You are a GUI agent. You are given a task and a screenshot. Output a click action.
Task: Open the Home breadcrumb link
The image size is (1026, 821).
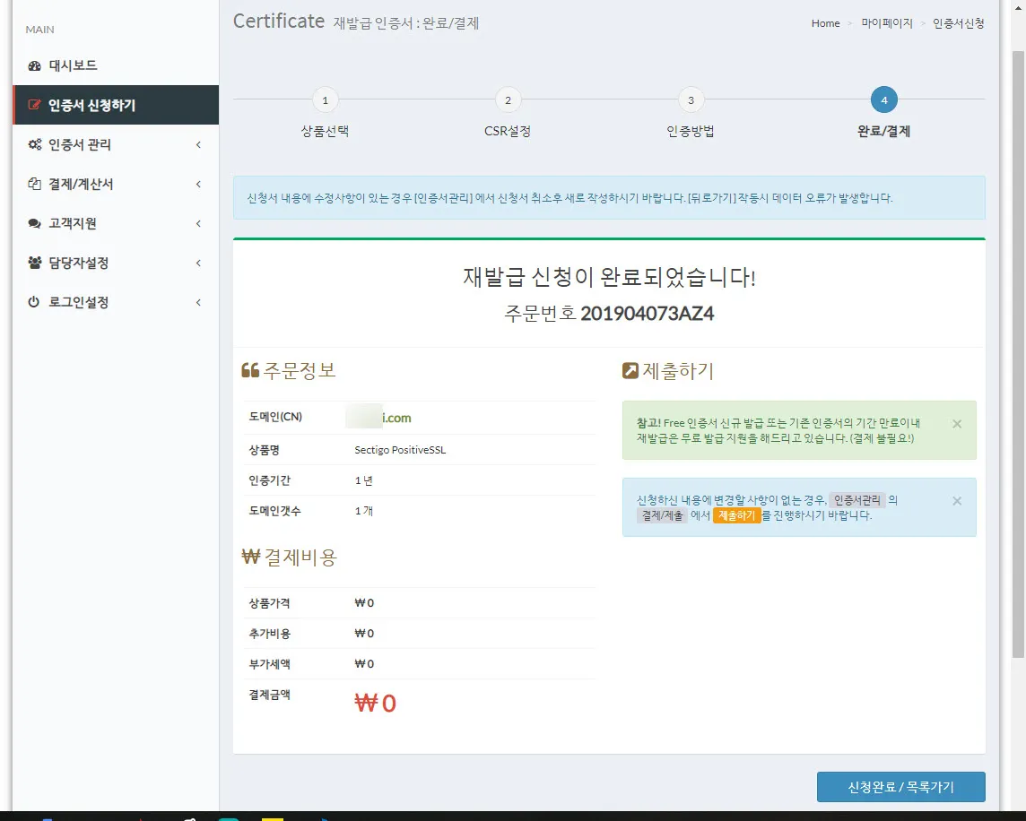point(825,23)
